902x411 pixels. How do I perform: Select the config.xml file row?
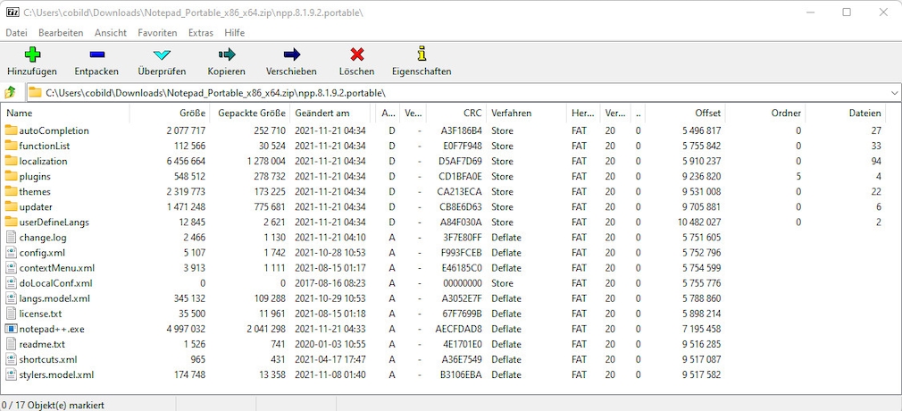[x=42, y=253]
